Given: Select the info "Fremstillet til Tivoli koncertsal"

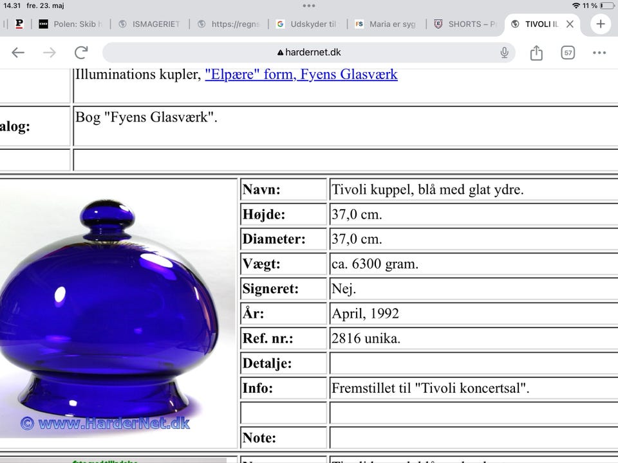Looking at the screenshot, I should 431,388.
